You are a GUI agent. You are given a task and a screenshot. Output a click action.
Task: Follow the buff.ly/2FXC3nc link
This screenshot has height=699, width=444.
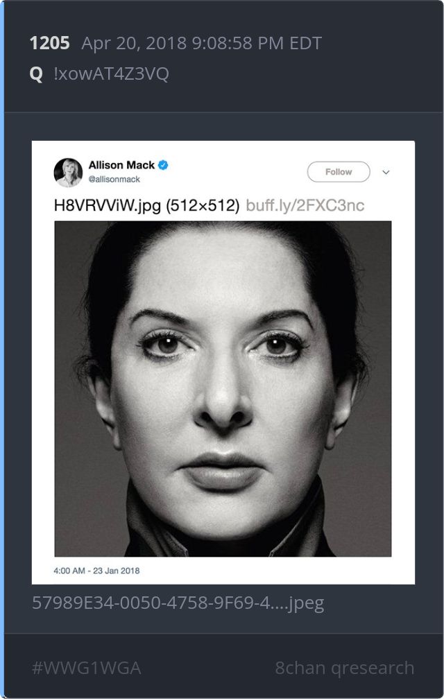tap(305, 205)
